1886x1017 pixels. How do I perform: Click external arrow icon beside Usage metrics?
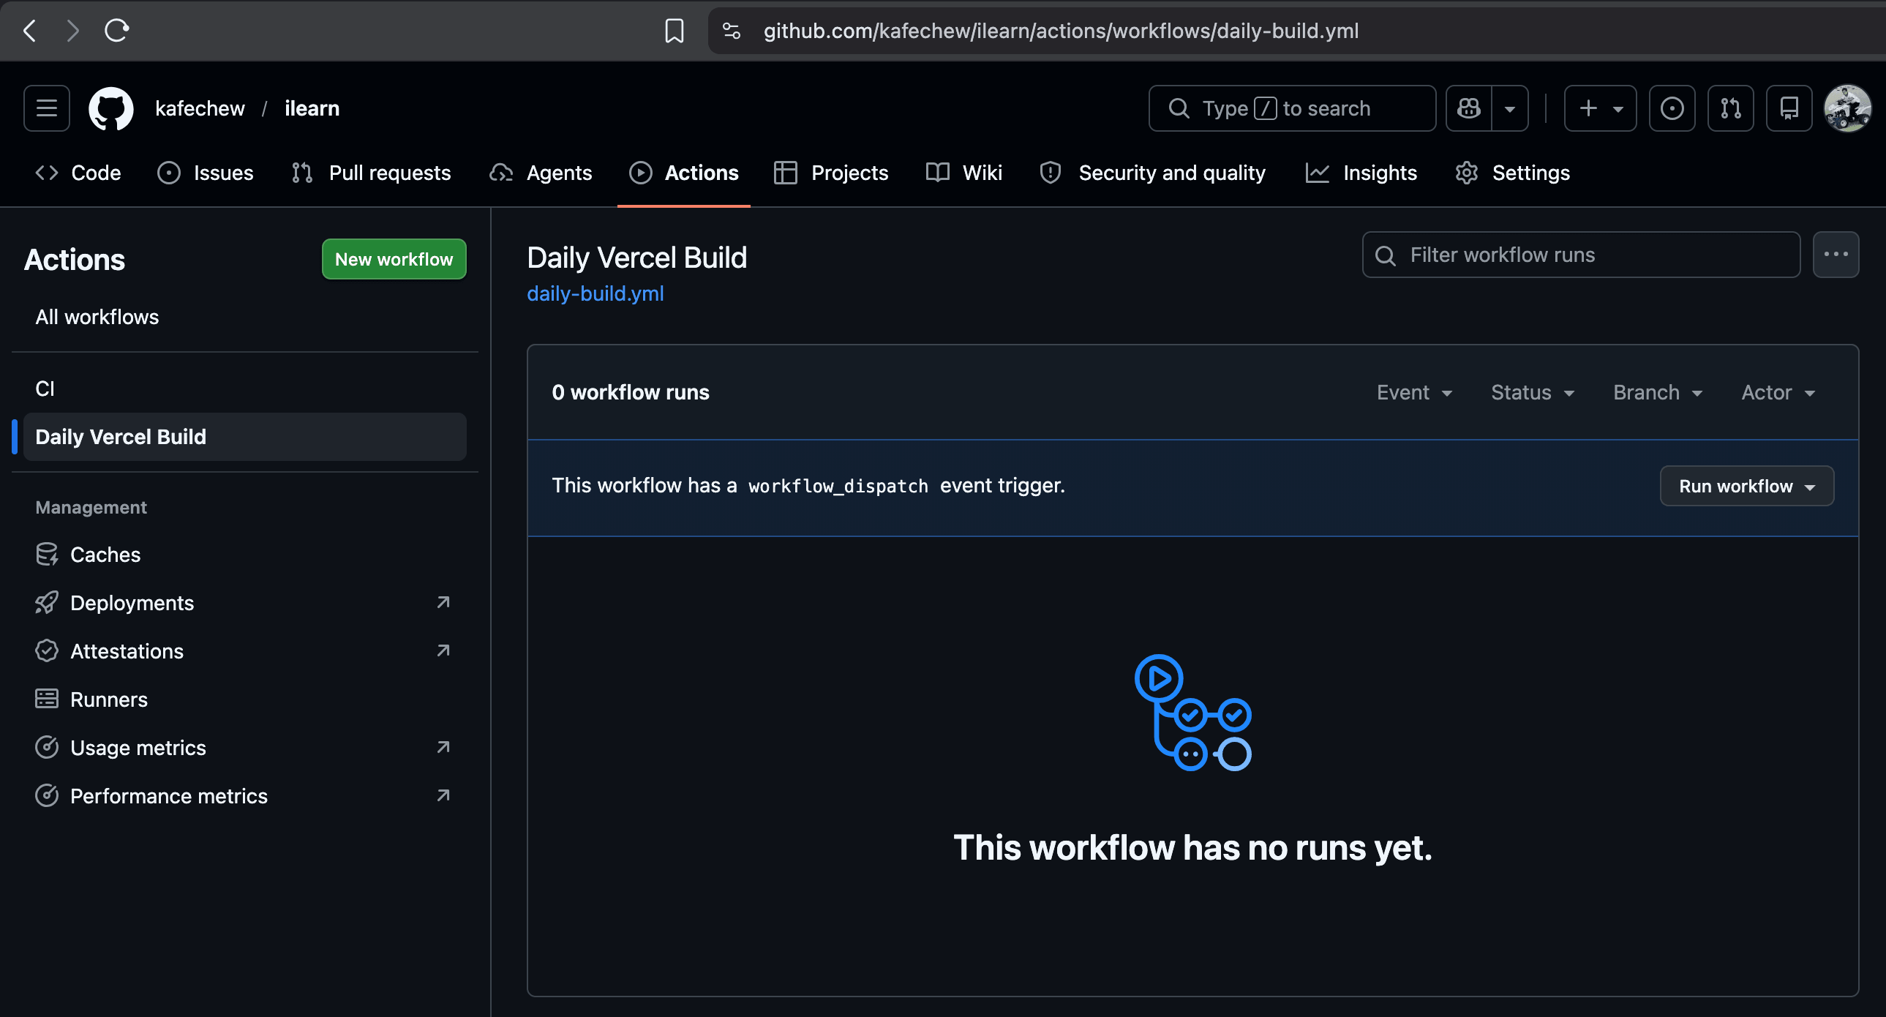click(x=443, y=748)
